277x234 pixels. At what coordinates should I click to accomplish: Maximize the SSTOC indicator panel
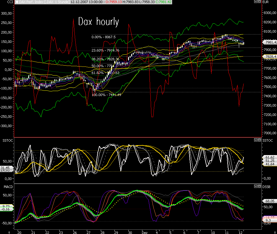pyautogui.click(x=256, y=140)
